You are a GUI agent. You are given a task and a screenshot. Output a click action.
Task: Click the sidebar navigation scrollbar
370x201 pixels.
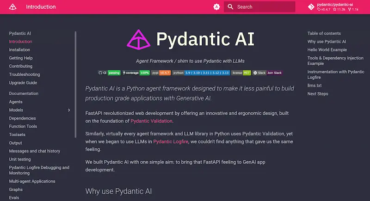tap(75, 85)
